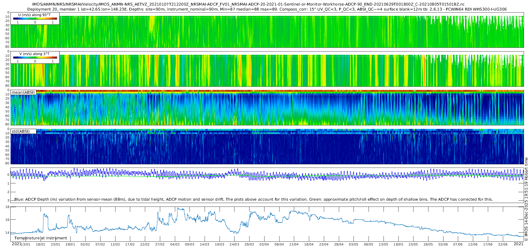
Task: Select the std(ABSI) panel label
Action: coord(21,131)
